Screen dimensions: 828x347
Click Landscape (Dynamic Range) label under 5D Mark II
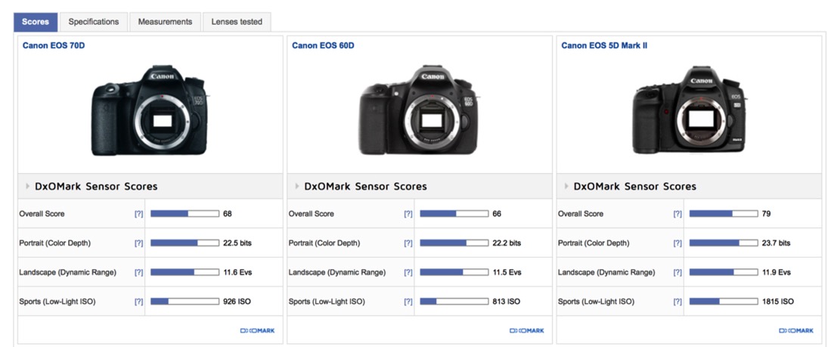[606, 272]
